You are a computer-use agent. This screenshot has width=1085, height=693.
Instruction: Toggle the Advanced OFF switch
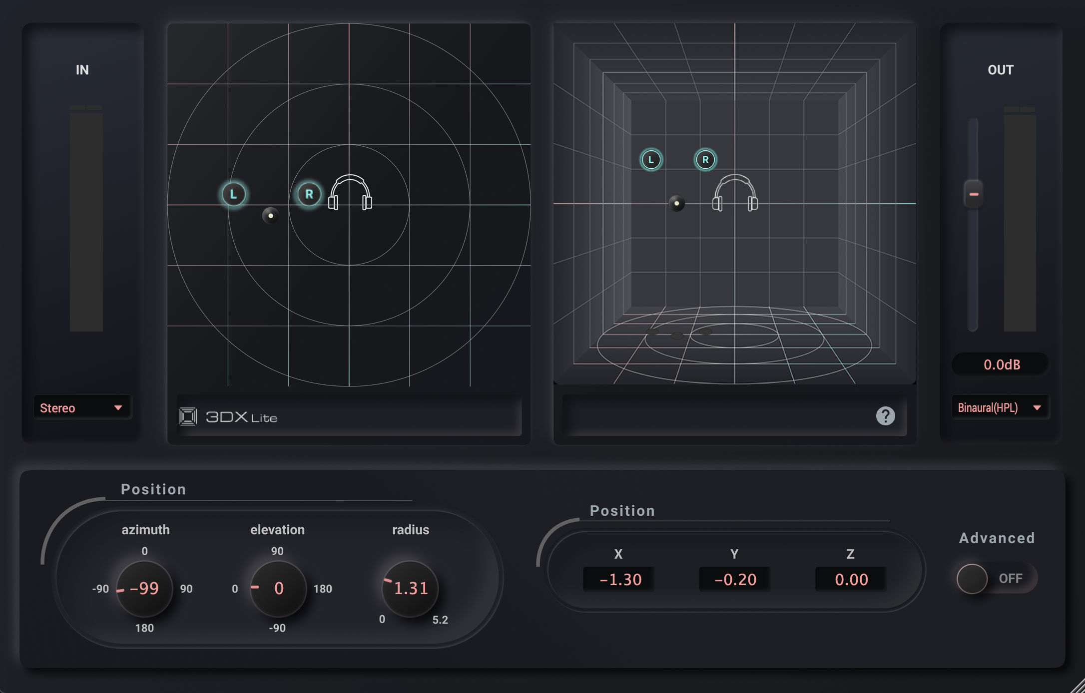[996, 579]
